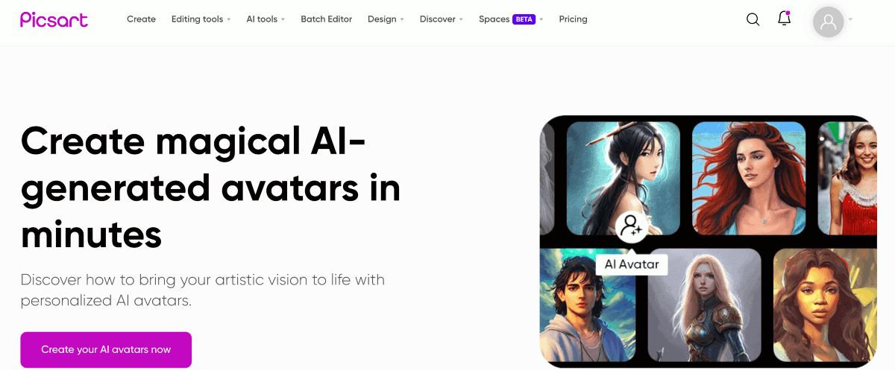This screenshot has width=895, height=370.
Task: Go to the Create page
Action: coord(141,19)
